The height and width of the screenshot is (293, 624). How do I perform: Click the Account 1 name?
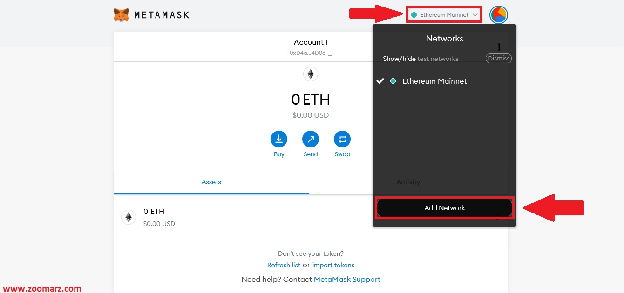[x=311, y=42]
